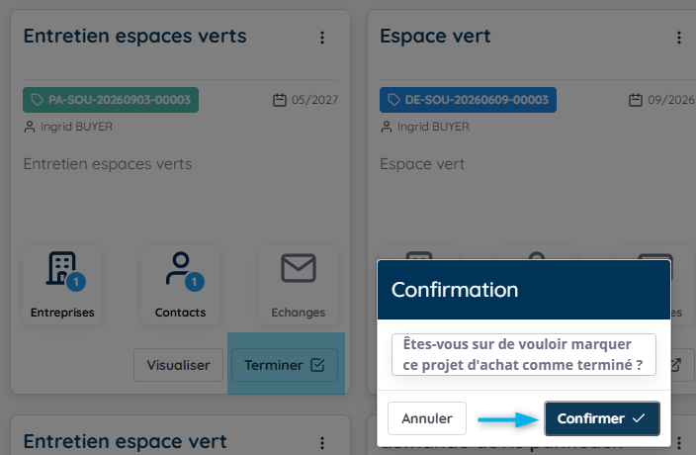Open Contacts tile with person icon

(180, 284)
